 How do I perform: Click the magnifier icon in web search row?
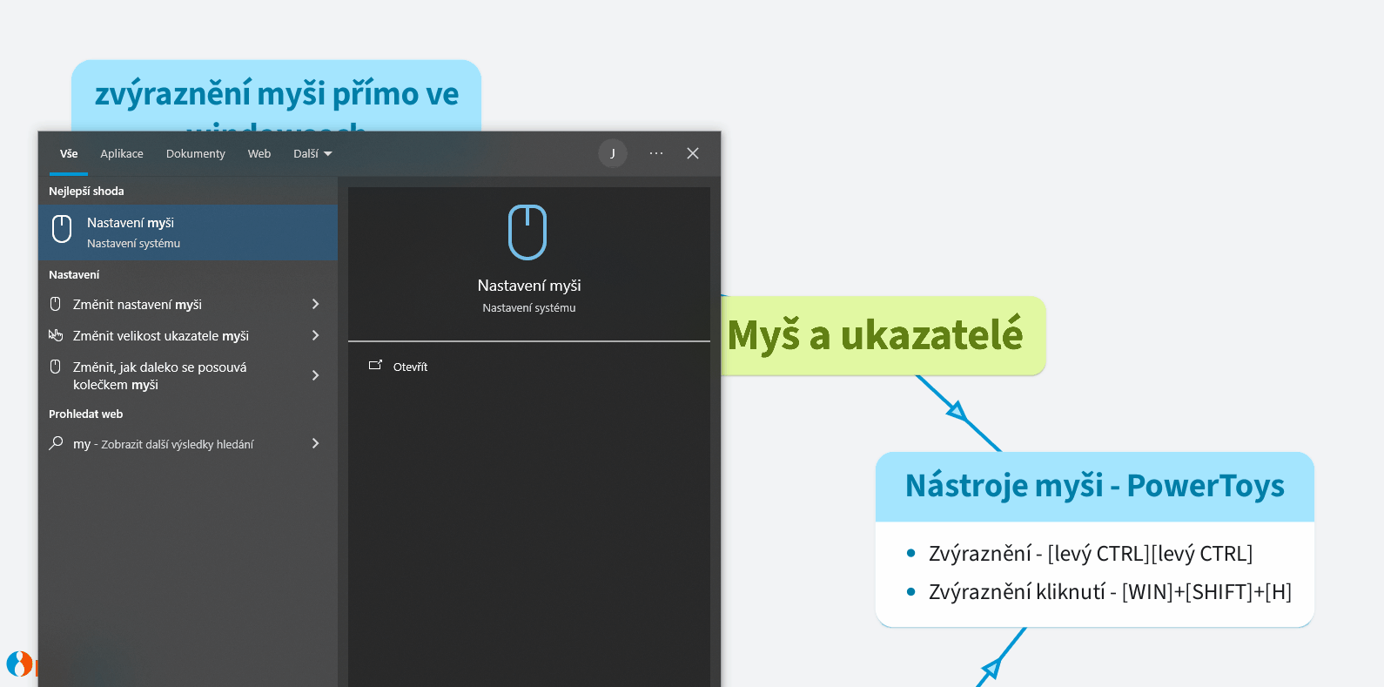[56, 443]
